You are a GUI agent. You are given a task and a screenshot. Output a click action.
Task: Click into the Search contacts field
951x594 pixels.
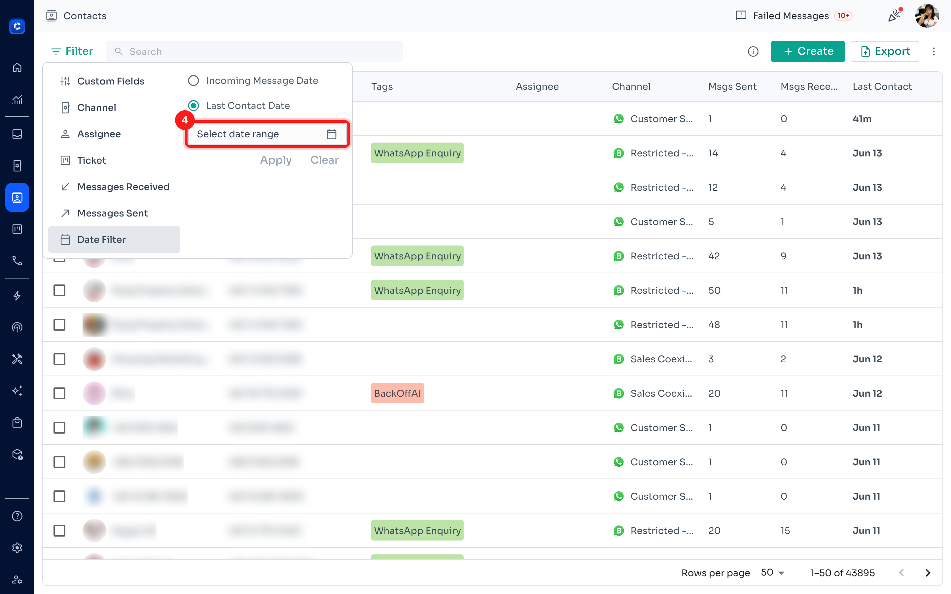coord(254,51)
